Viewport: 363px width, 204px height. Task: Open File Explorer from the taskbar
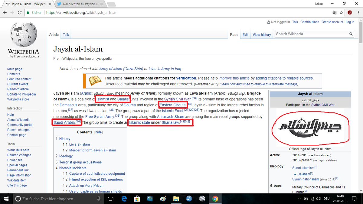point(176,199)
